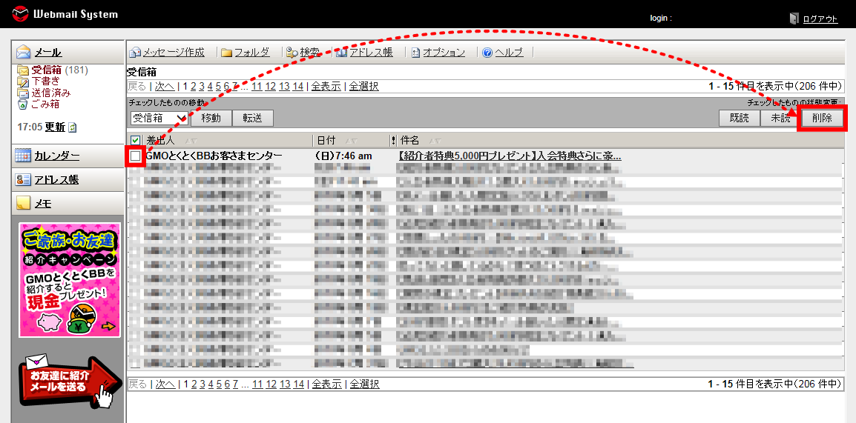Open the ヘルプ help question-mark icon

(487, 53)
